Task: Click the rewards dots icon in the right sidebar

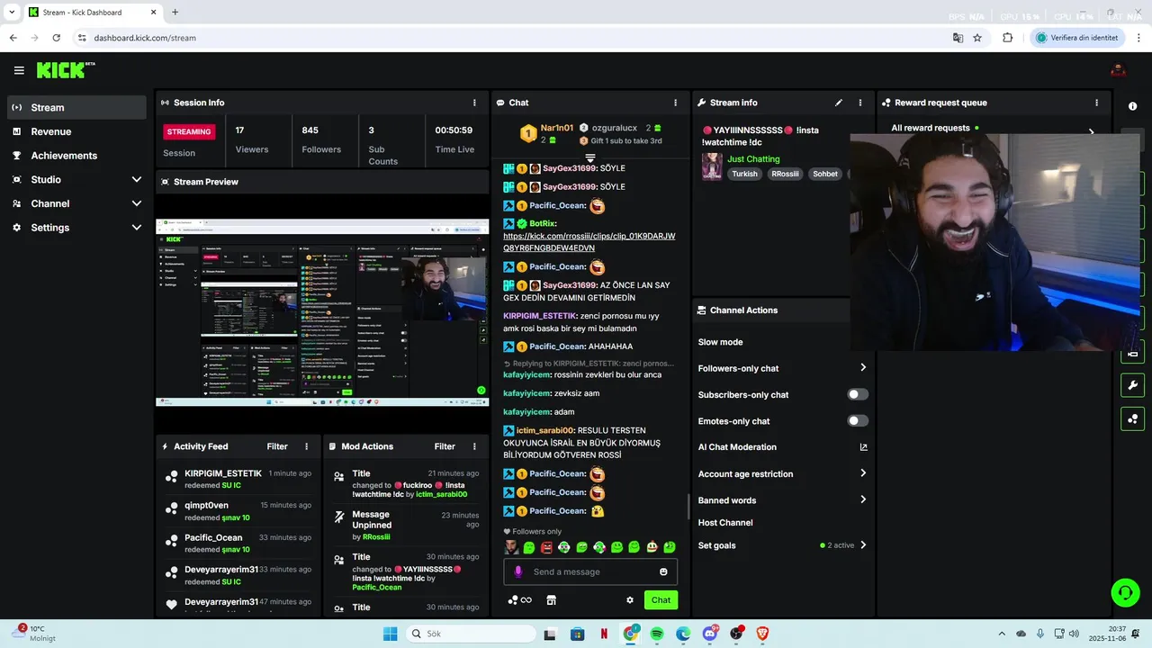Action: [x=1132, y=418]
